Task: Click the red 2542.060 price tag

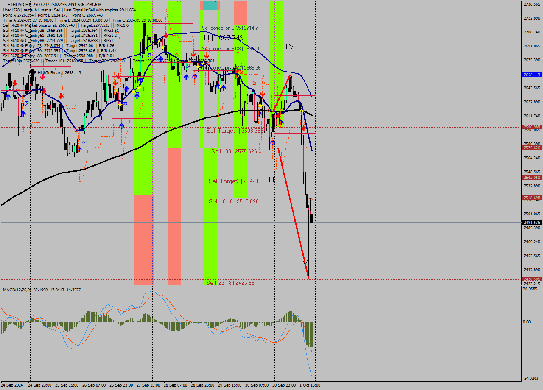Action: coord(532,178)
